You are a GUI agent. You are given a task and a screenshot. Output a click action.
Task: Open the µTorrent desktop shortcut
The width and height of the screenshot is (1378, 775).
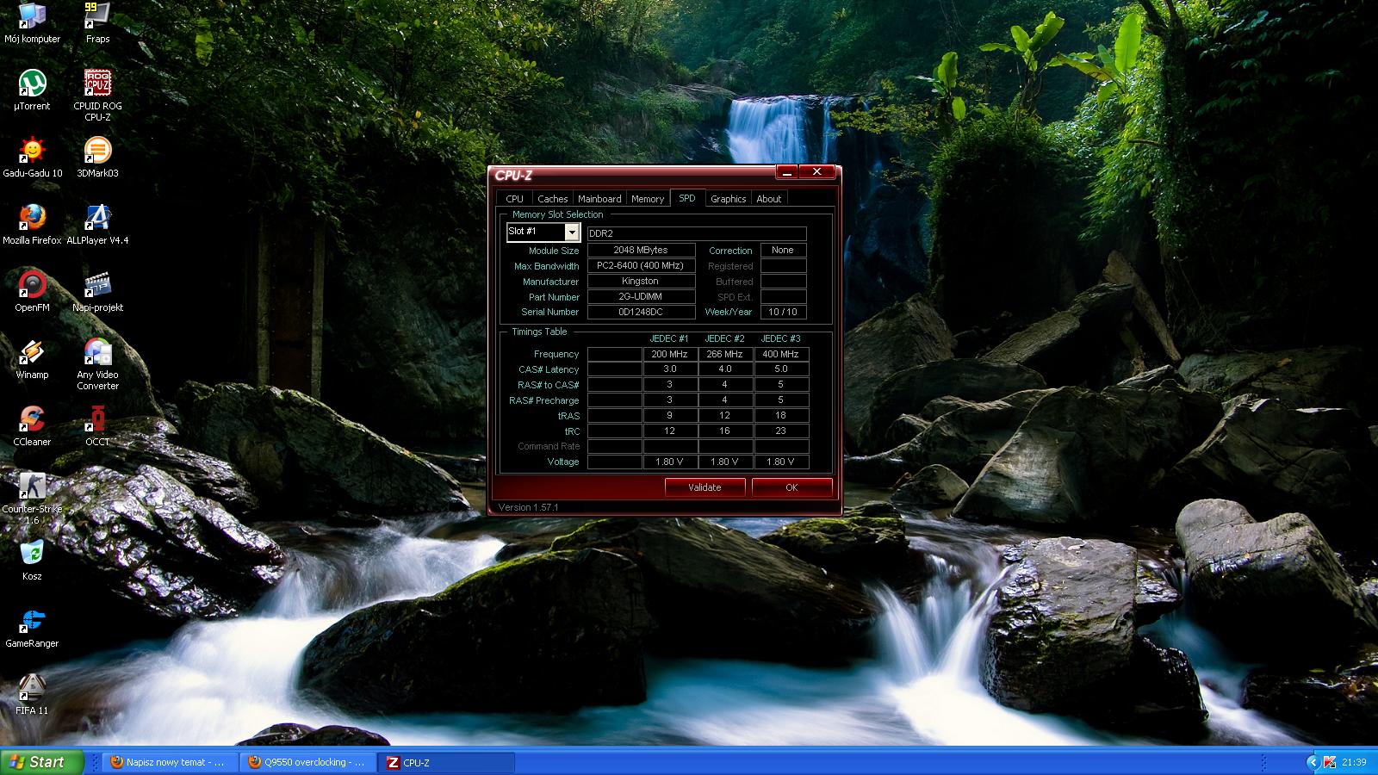pyautogui.click(x=32, y=90)
